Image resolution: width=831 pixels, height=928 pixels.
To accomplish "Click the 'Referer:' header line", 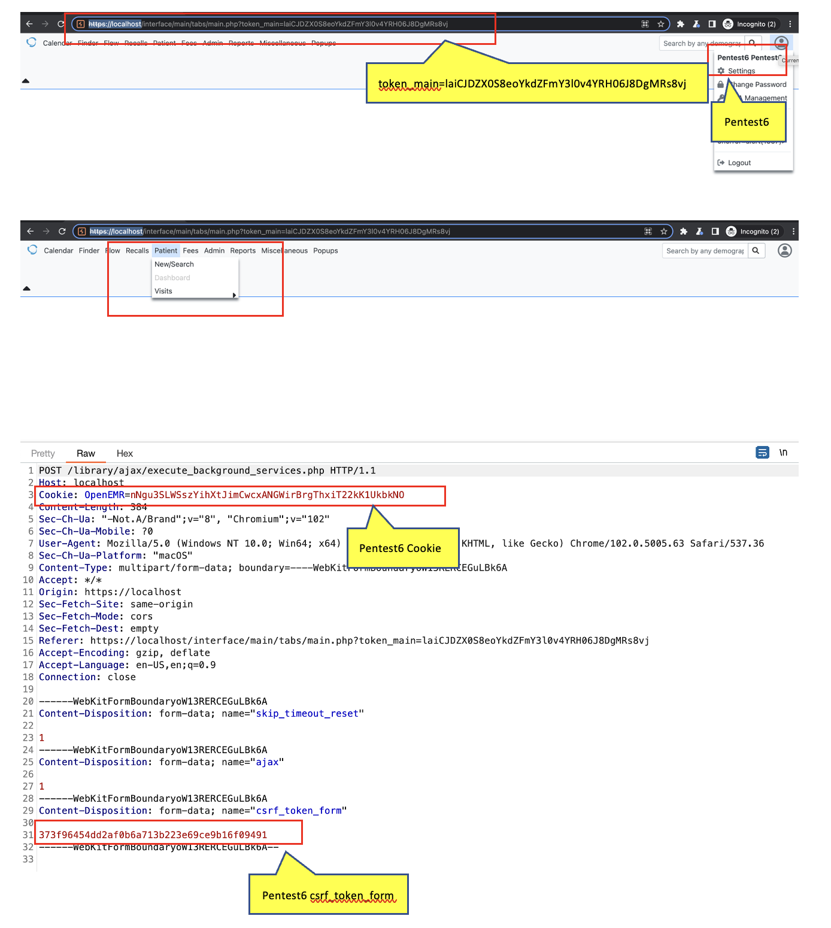I will [x=344, y=641].
